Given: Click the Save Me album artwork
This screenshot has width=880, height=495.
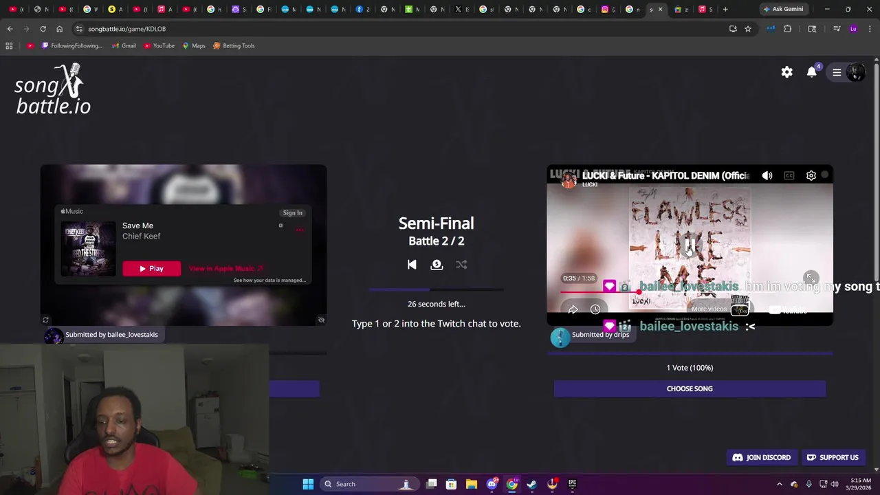Looking at the screenshot, I should pos(88,248).
